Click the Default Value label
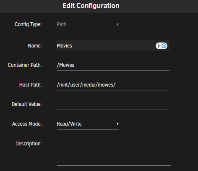Screen dimensions: 198x171 pos(27,104)
